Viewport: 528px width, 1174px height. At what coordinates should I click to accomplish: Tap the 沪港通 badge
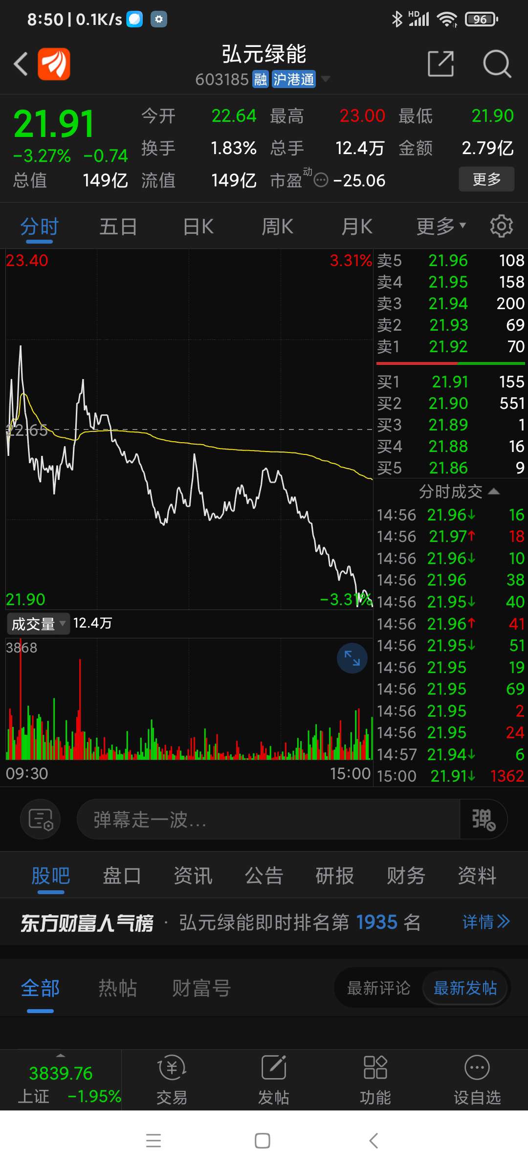pyautogui.click(x=293, y=79)
